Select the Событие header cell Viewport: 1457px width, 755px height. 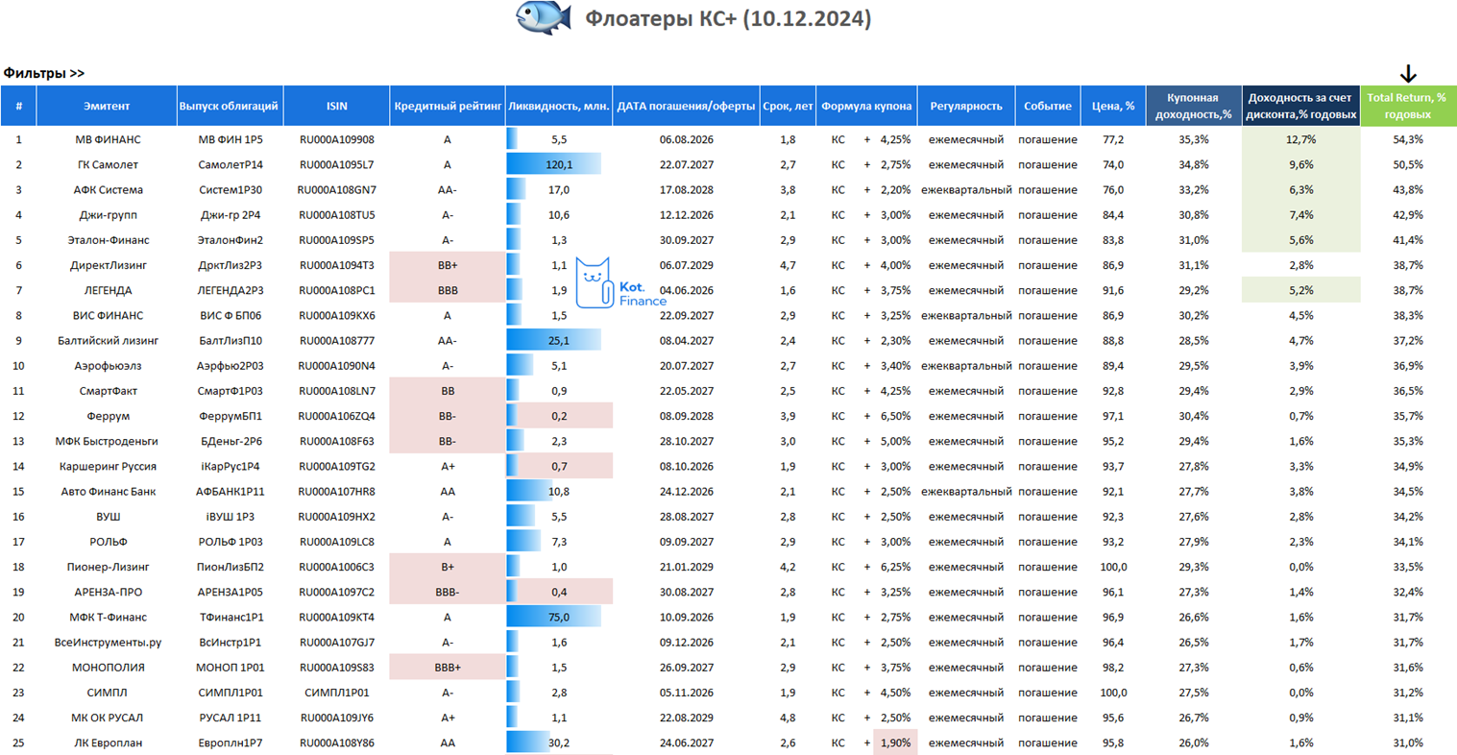1047,106
